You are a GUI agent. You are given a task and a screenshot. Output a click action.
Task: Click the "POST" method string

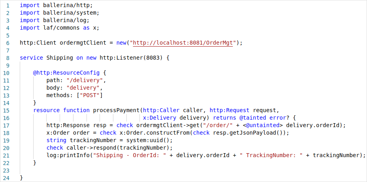[x=90, y=95]
